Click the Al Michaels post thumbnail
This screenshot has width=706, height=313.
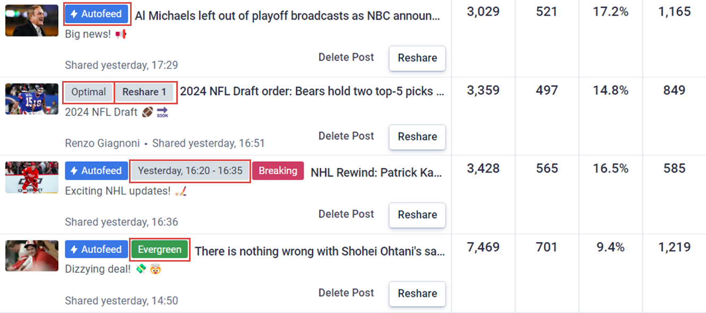pos(32,20)
